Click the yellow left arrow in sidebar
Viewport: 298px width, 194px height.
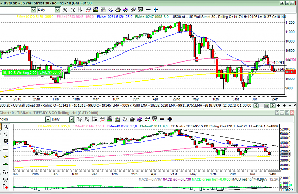tap(6, 157)
